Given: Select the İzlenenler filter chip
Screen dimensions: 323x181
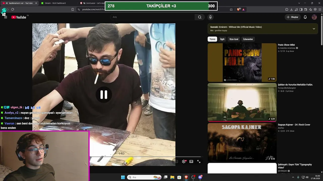Looking at the screenshot, I should [x=248, y=39].
